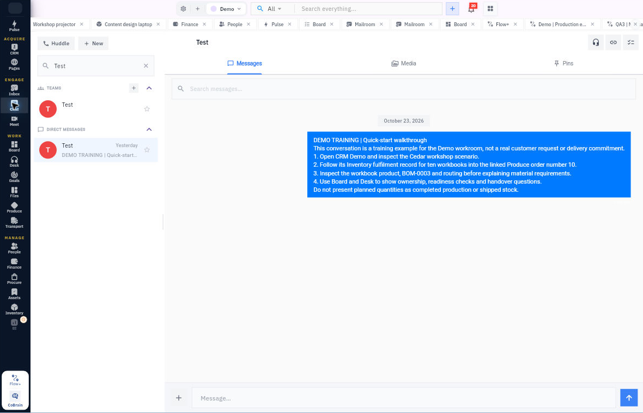Click the chat list Test search field
The height and width of the screenshot is (413, 643).
pyautogui.click(x=96, y=65)
